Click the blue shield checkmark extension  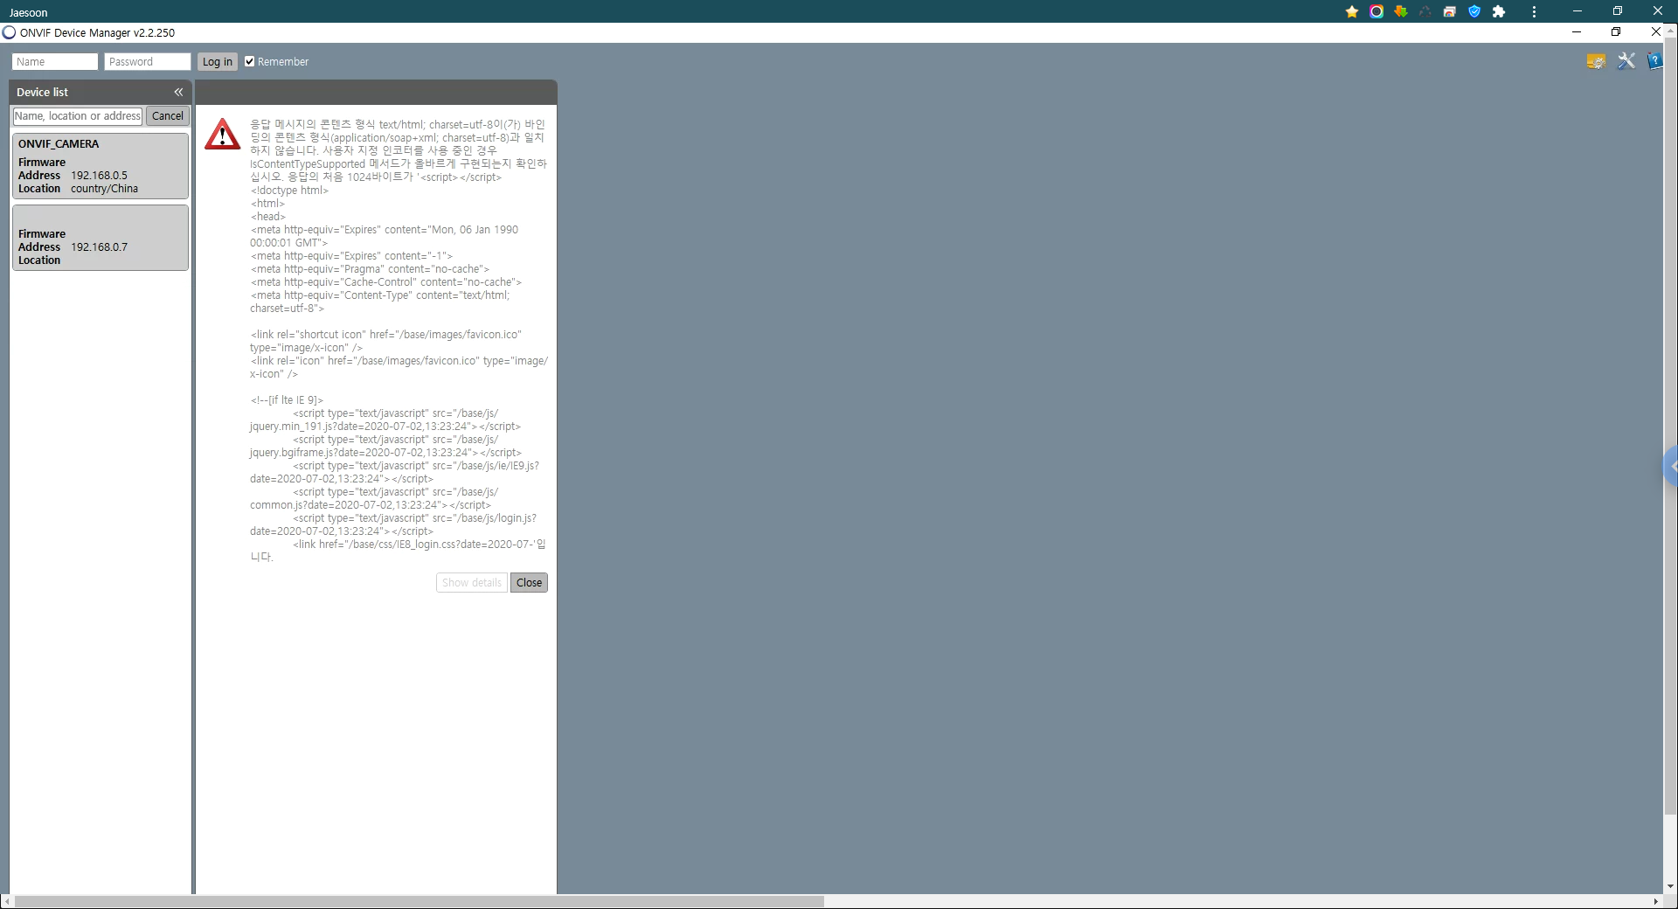[x=1474, y=11]
